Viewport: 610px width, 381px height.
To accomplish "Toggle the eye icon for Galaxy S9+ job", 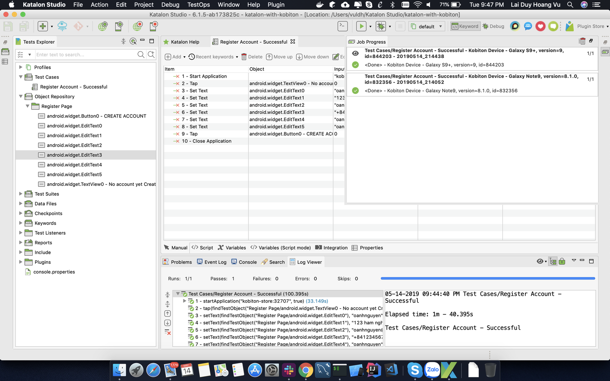I will (355, 53).
